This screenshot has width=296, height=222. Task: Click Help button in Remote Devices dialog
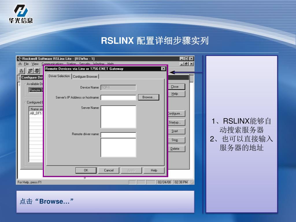[x=154, y=170]
